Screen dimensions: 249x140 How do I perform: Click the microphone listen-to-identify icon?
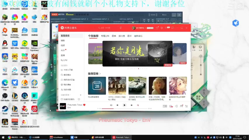pos(120,28)
